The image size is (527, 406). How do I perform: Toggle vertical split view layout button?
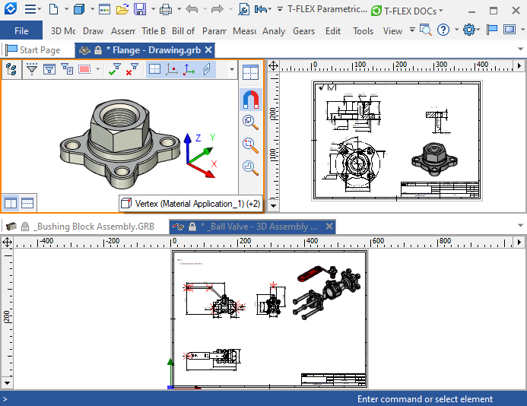coord(11,203)
